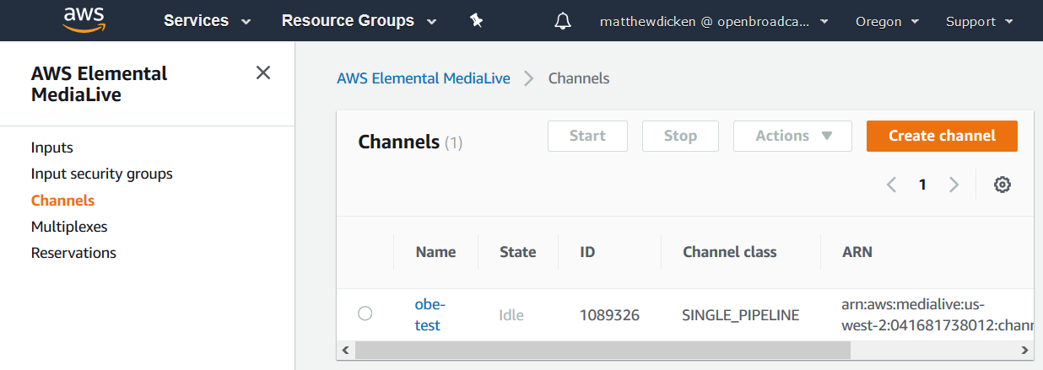Viewport: 1043px width, 370px height.
Task: Click the Channels breadcrumb text
Action: 579,78
